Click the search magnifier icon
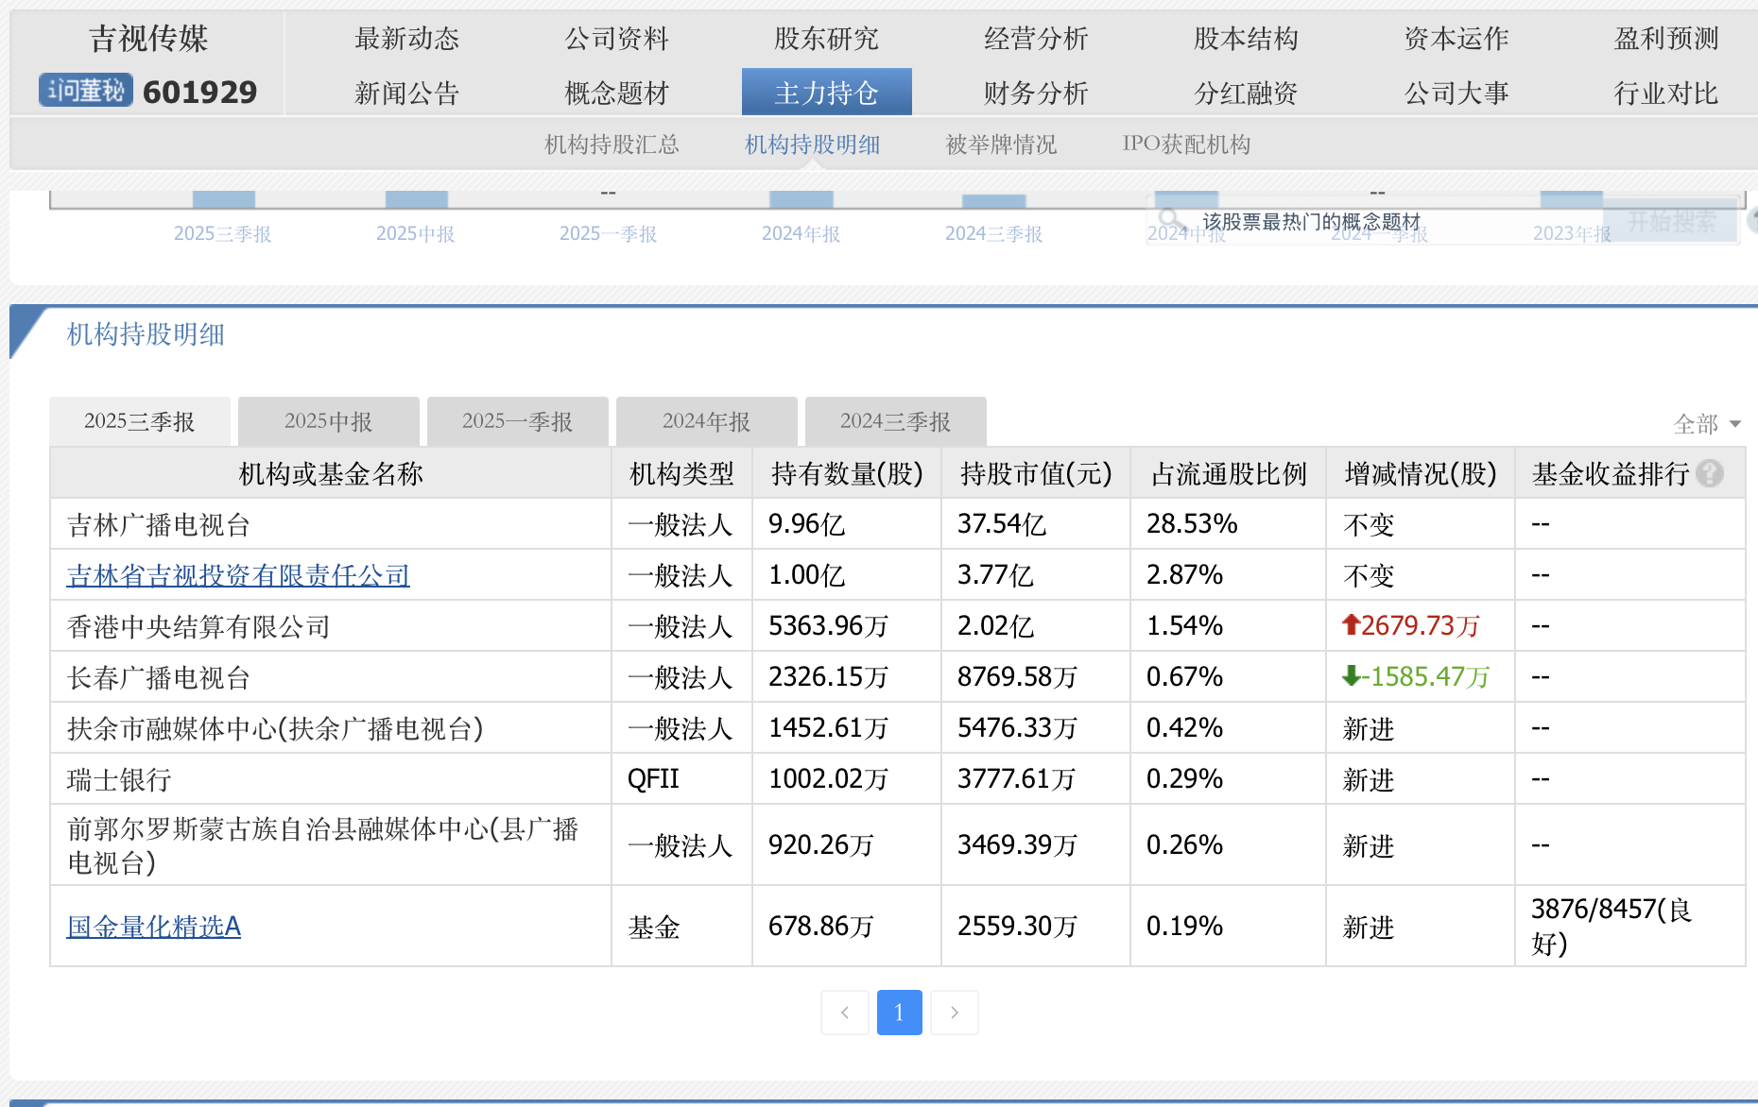Image resolution: width=1758 pixels, height=1107 pixels. 1170,220
